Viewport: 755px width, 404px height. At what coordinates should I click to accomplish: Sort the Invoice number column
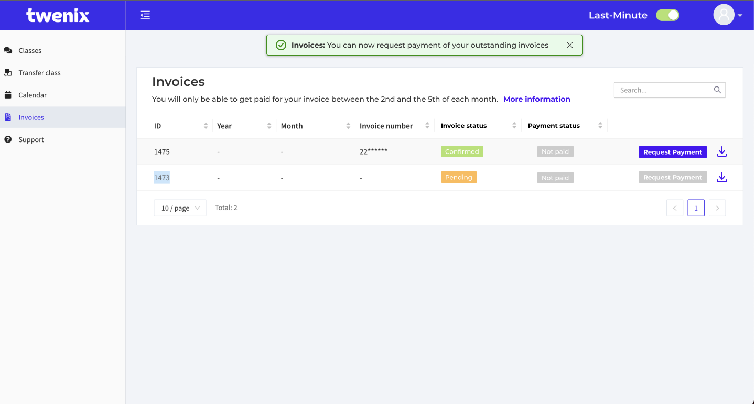[x=428, y=125]
